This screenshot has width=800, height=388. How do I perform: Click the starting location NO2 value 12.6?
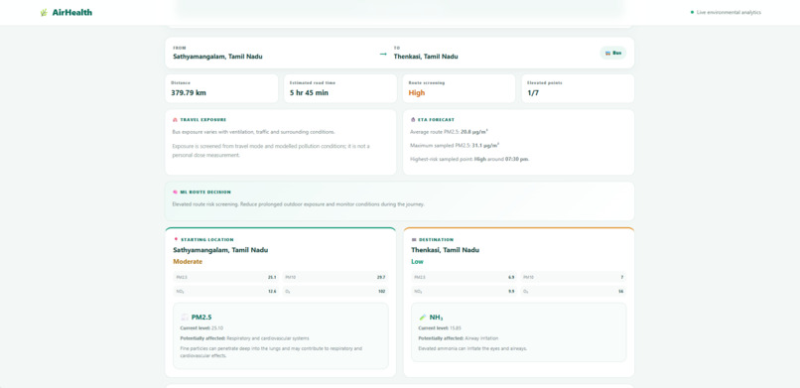point(272,292)
